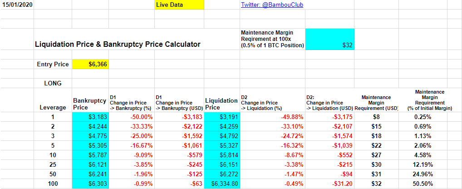Viewport: 462px width, 189px height.
Task: Select the -8.67% liquidation change cell
Action: coord(273,155)
